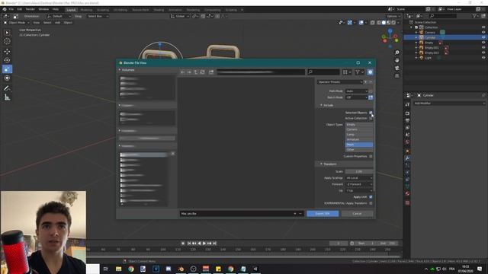Jump to the timeline end frame
The image size is (488, 274).
215,244
